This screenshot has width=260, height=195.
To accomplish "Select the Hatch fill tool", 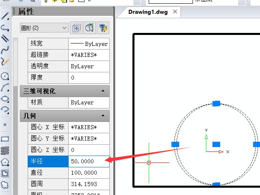I will (5, 173).
